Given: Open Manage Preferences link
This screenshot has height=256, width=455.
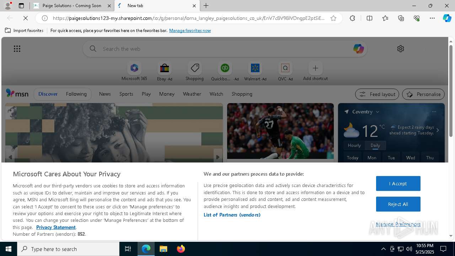Looking at the screenshot, I should (x=398, y=224).
